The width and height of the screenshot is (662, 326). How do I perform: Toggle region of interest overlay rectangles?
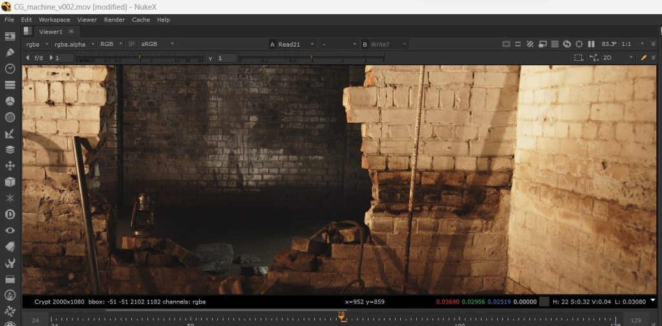tap(543, 44)
